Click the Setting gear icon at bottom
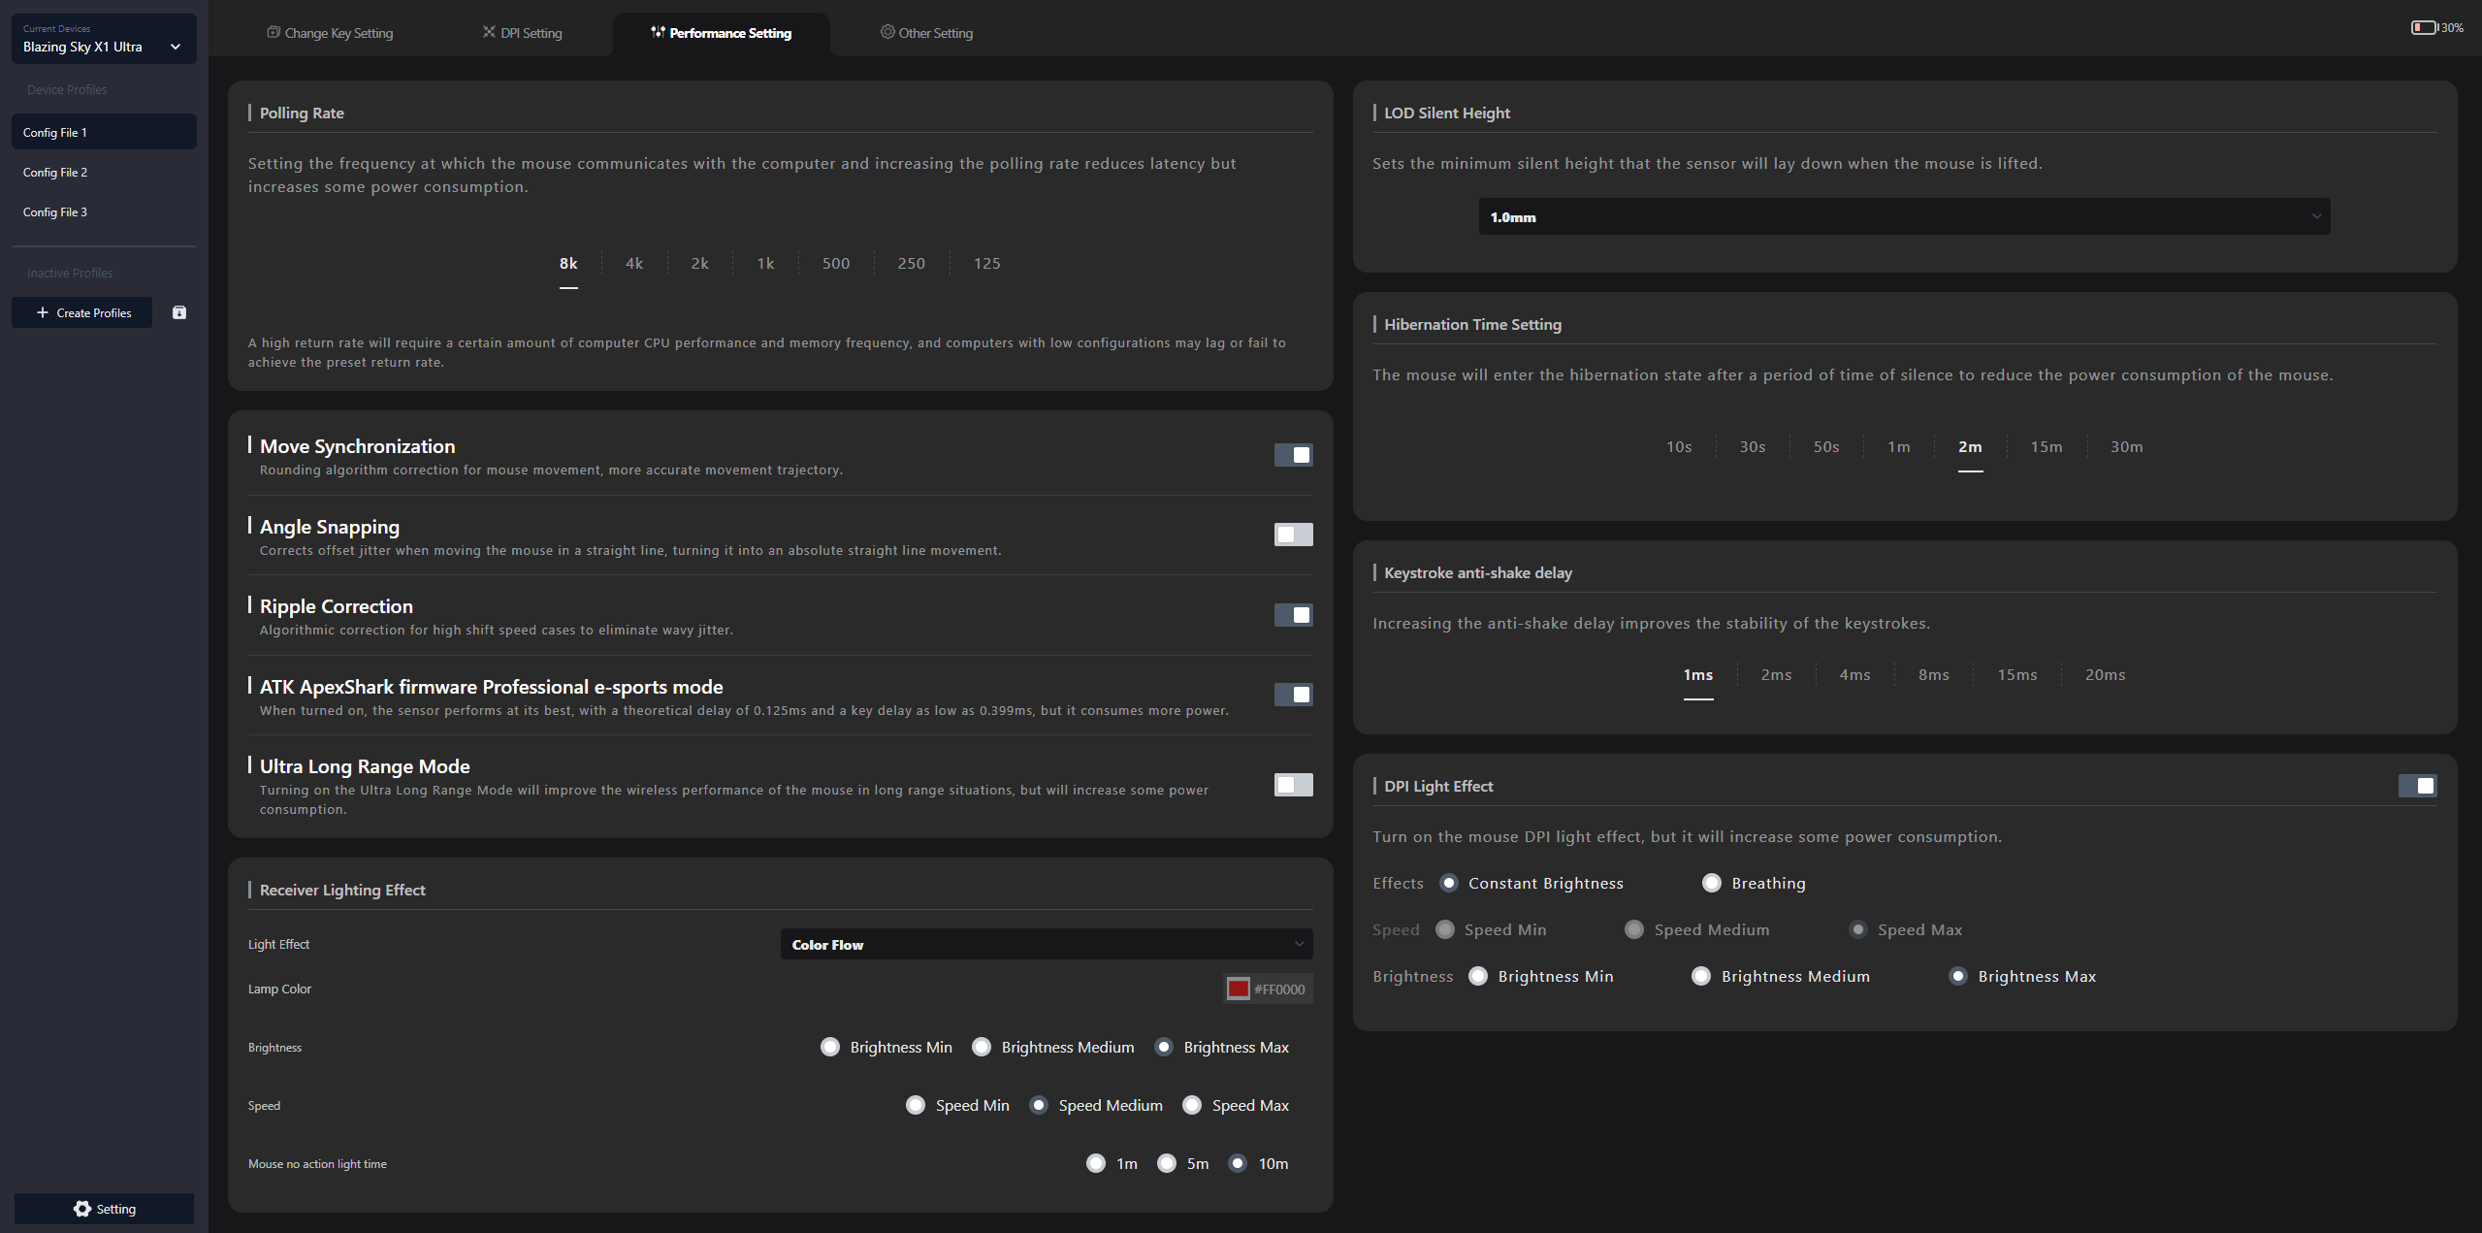 point(82,1209)
